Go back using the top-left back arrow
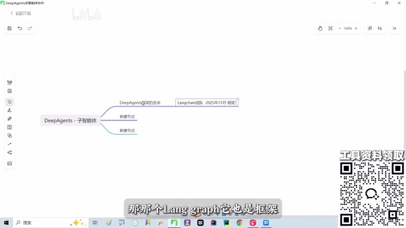Viewport: 406px width, 228px height. point(11,13)
